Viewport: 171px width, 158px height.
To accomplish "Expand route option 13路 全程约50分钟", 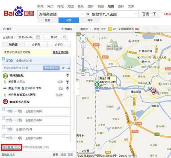I will 36,129.
